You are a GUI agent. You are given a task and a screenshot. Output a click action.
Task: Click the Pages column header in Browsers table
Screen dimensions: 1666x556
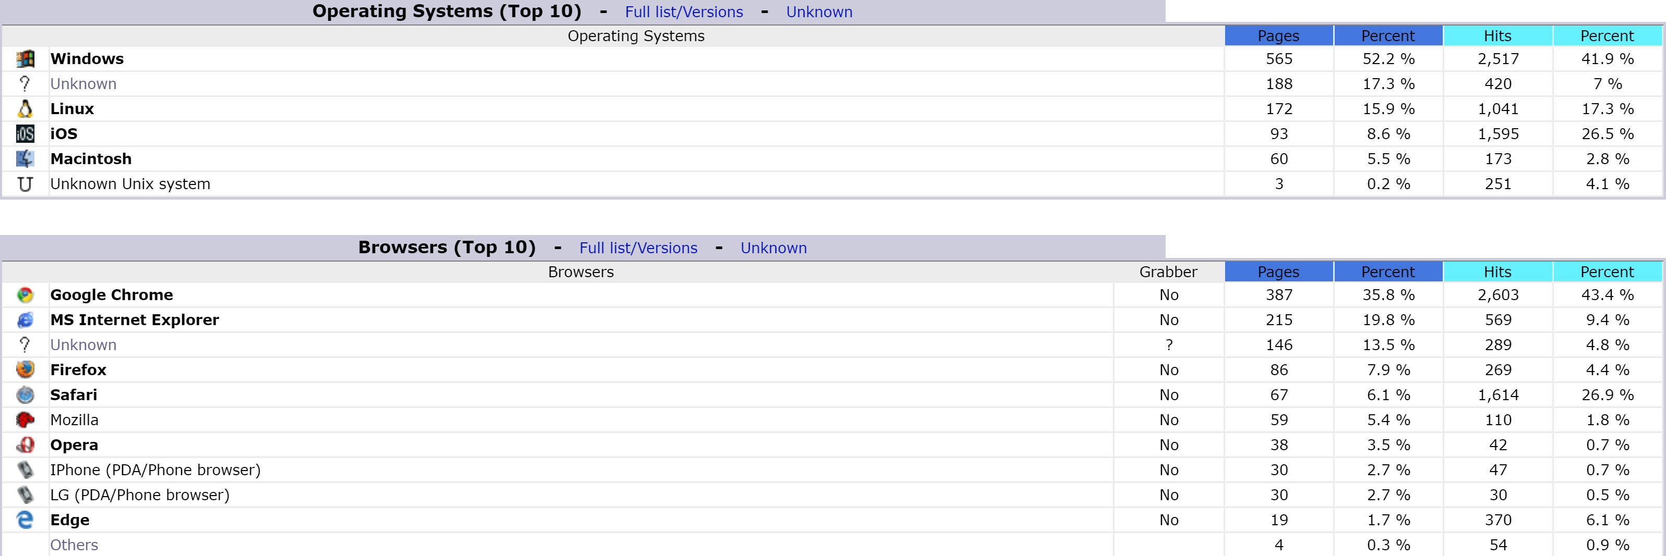[1278, 272]
